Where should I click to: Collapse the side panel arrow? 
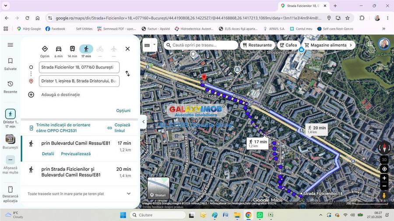point(144,122)
